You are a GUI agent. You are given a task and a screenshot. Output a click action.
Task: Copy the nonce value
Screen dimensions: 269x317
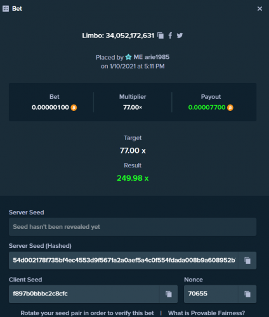tap(247, 294)
